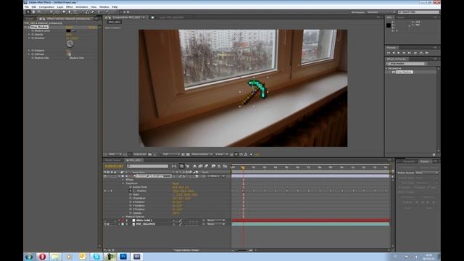Toggle Draft 3D icon in timeline
Viewport: 464px width, 261px height.
(x=187, y=166)
